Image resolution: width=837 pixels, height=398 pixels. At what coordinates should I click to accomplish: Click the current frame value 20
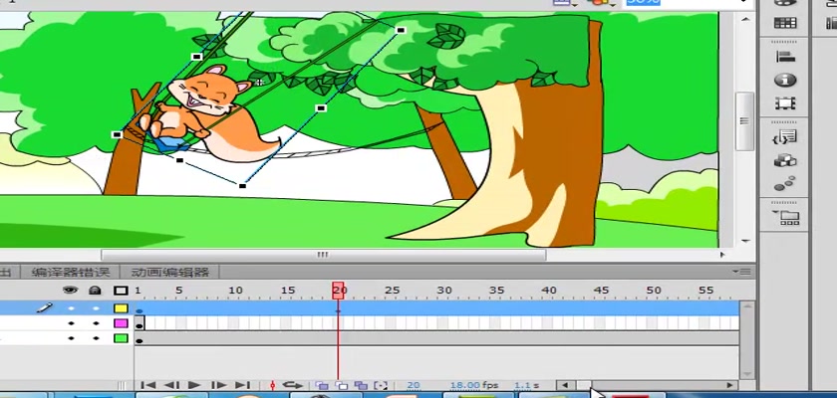[414, 385]
